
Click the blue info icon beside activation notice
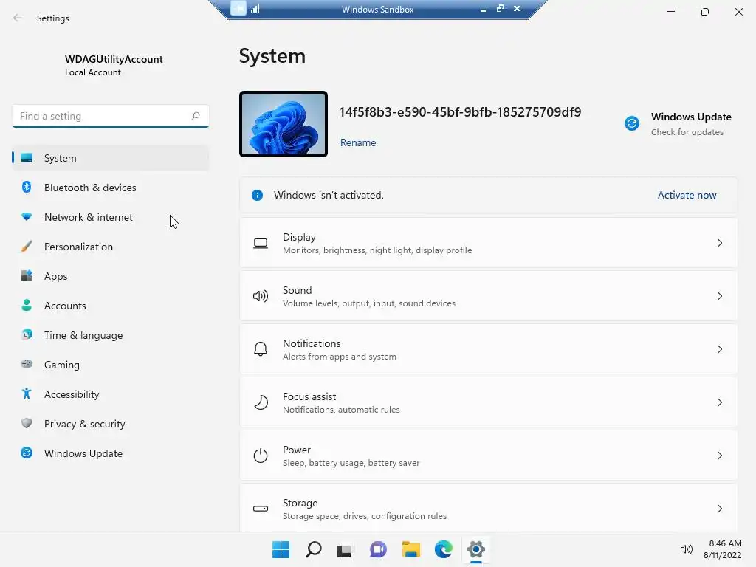pyautogui.click(x=257, y=195)
